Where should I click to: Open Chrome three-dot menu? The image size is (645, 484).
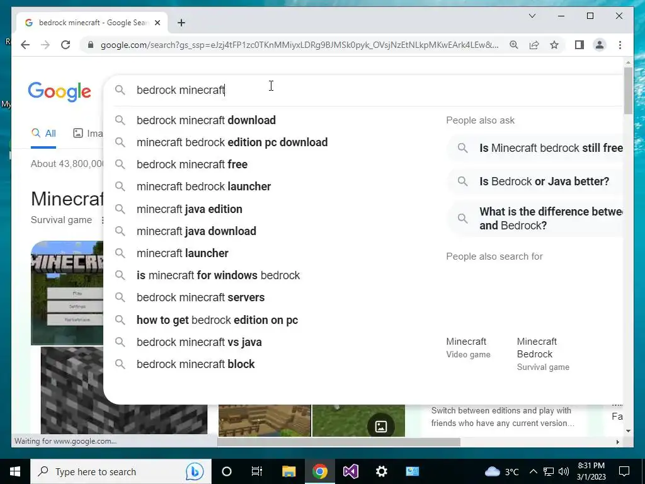[620, 45]
